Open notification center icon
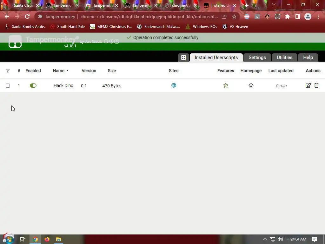 315,239
